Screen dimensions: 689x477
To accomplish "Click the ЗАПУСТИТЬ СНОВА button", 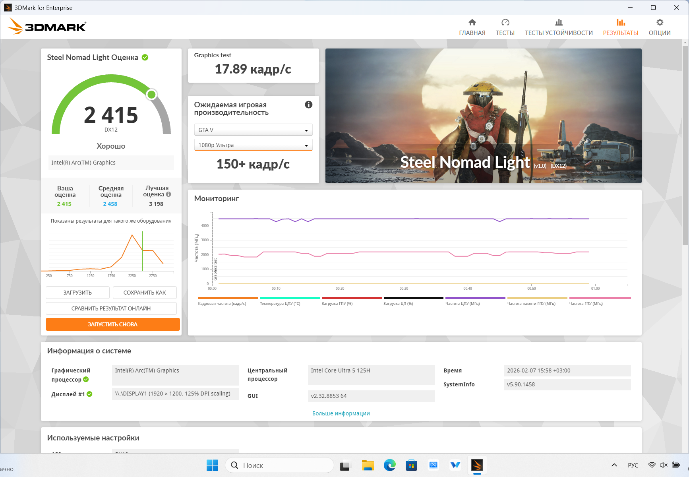I will click(x=112, y=324).
